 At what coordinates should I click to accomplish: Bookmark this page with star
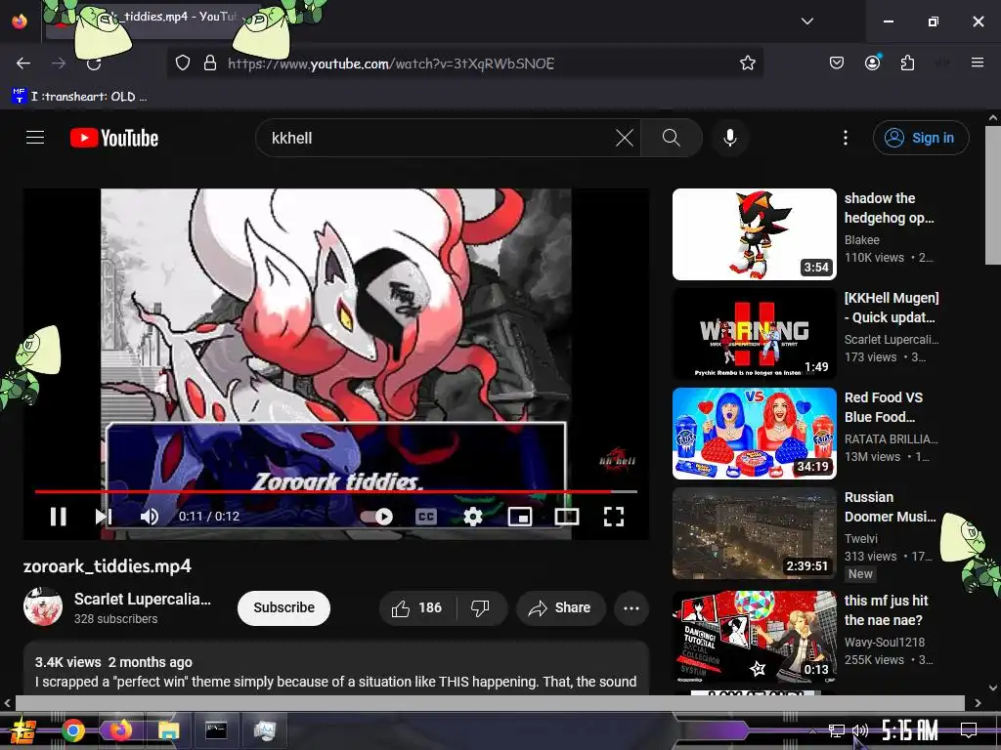[748, 63]
